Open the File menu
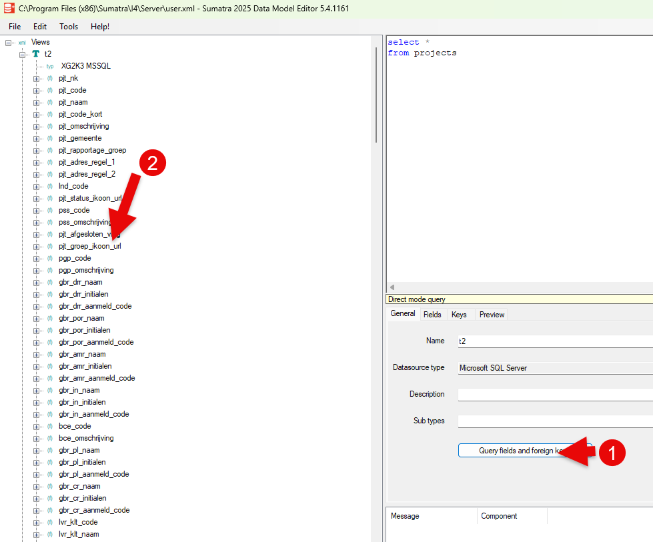Viewport: 653px width, 542px height. point(15,27)
